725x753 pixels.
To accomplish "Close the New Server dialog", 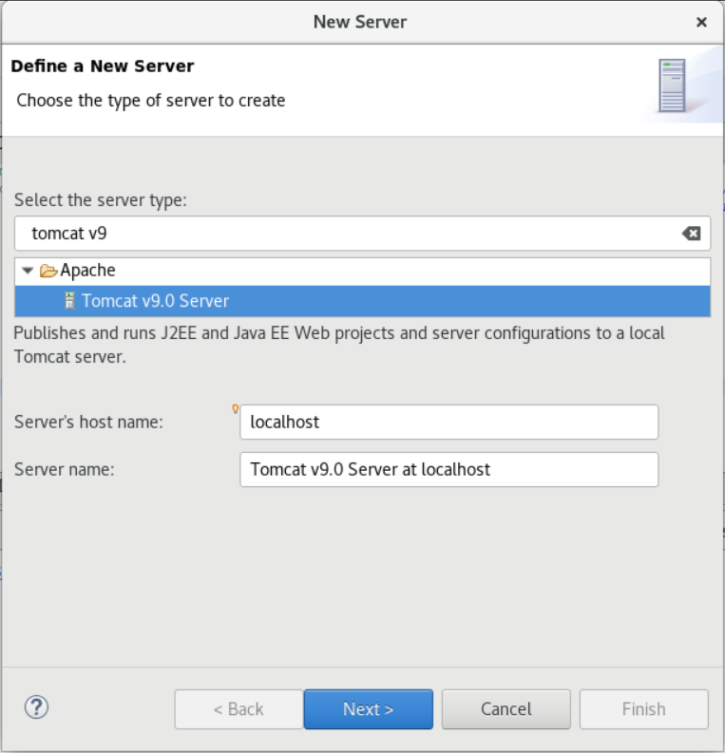I will pos(701,22).
